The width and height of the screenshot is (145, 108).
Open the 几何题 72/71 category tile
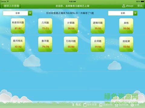click(x=45, y=26)
